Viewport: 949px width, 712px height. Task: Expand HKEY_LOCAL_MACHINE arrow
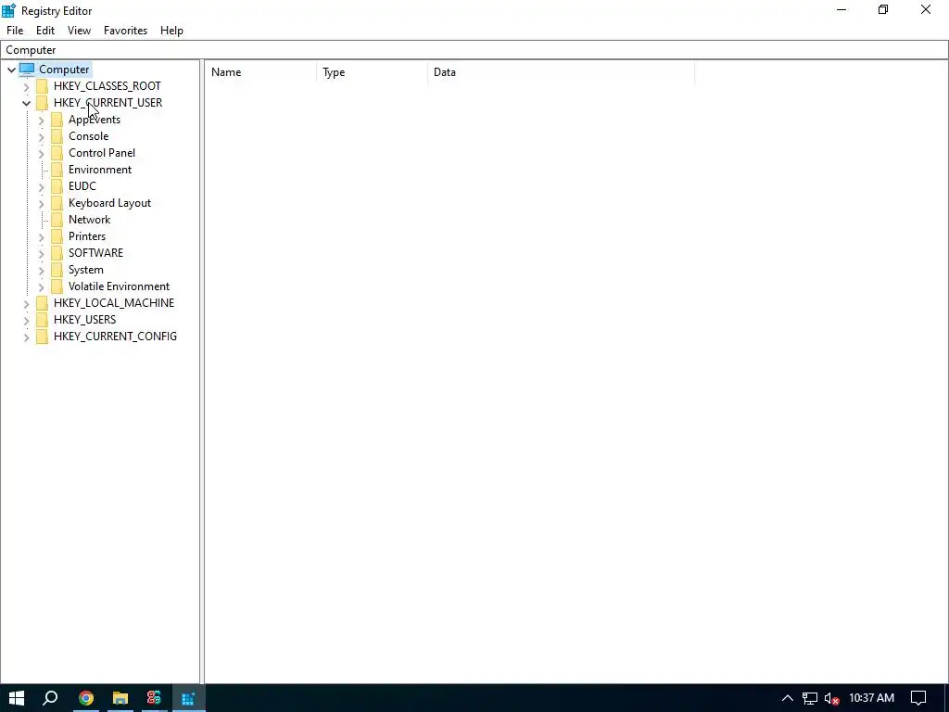[26, 303]
